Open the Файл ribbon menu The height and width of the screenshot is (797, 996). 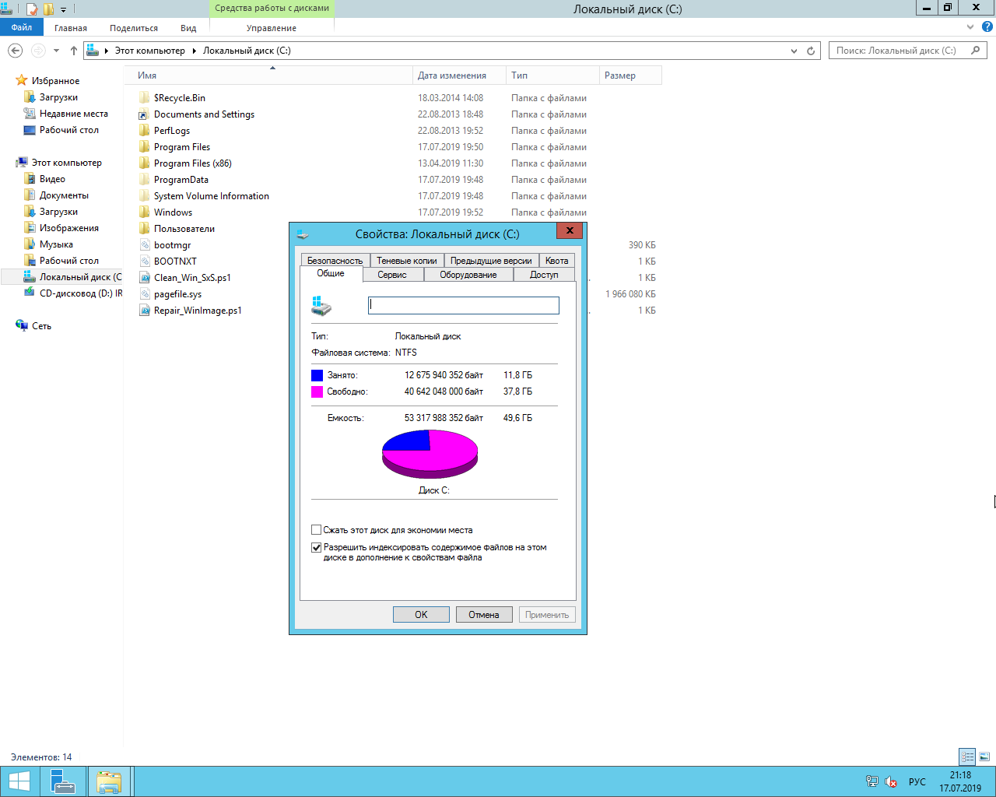[22, 27]
